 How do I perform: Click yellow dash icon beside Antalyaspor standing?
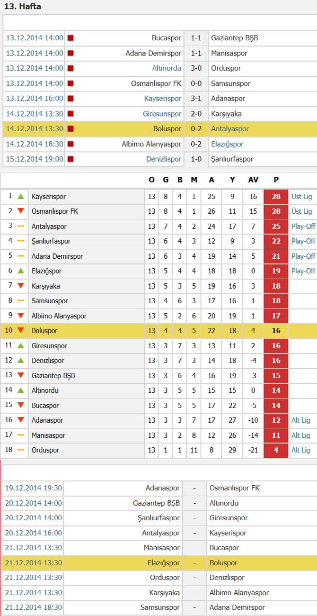20,226
